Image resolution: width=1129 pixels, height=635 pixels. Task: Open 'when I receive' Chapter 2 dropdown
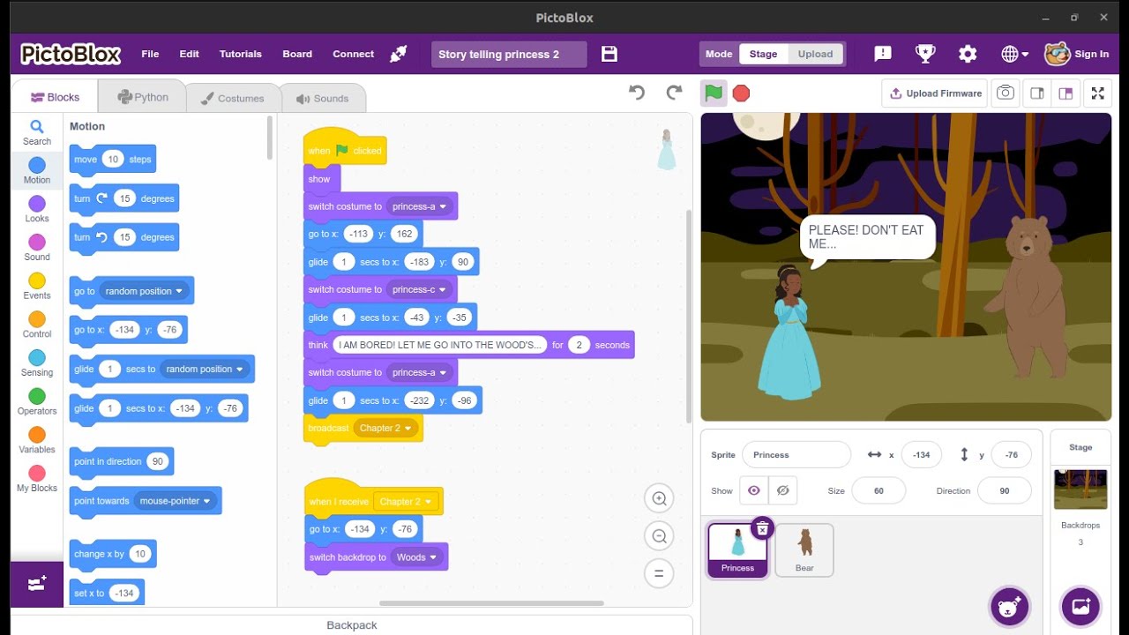[406, 502]
